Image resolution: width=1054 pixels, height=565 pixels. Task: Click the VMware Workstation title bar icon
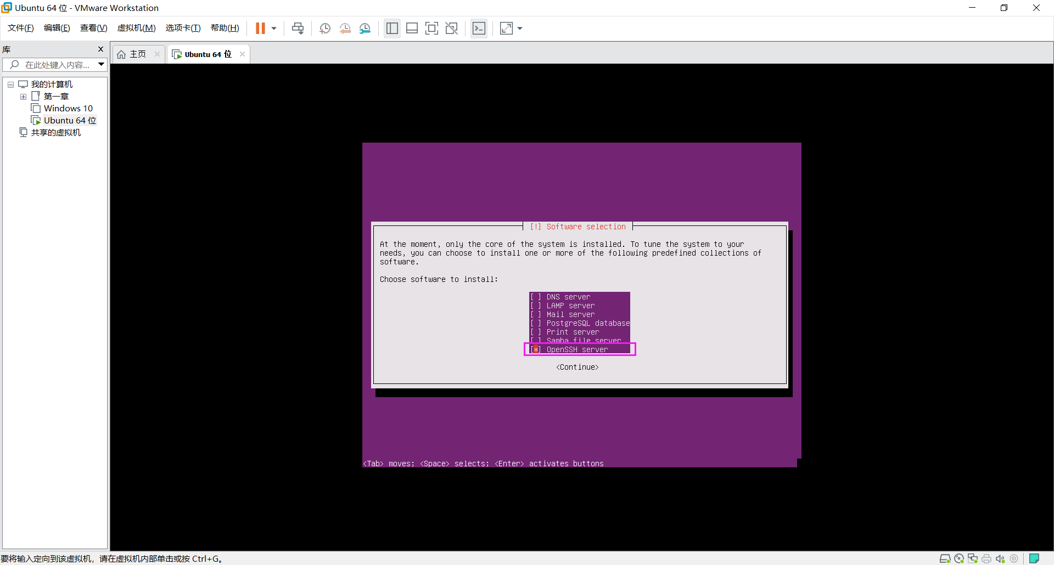tap(7, 8)
